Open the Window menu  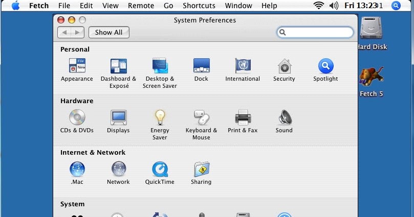[238, 6]
